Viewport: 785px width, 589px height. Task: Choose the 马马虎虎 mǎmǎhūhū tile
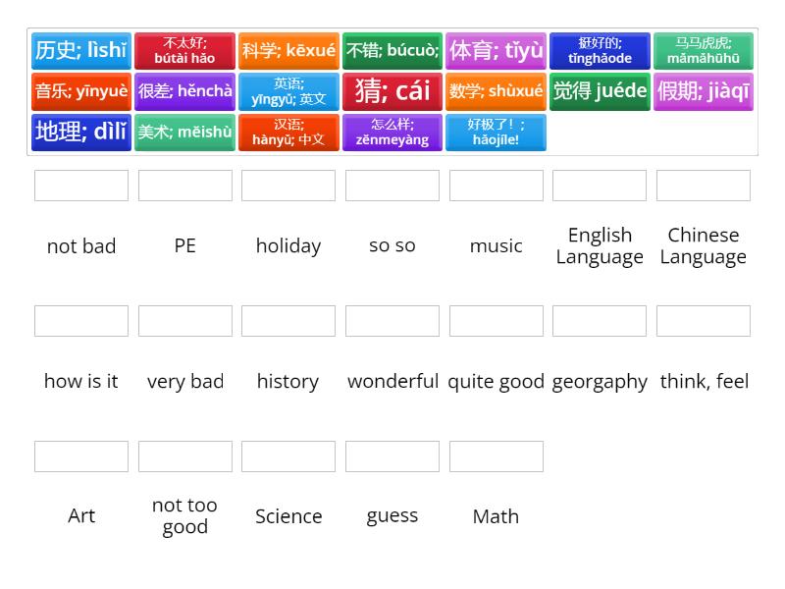click(x=703, y=51)
